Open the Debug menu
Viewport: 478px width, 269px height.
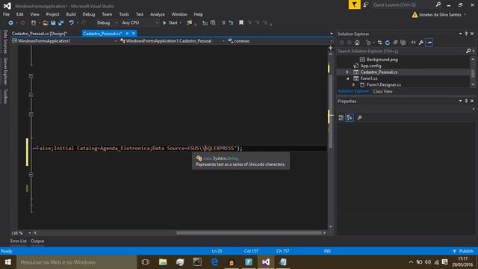(x=88, y=14)
